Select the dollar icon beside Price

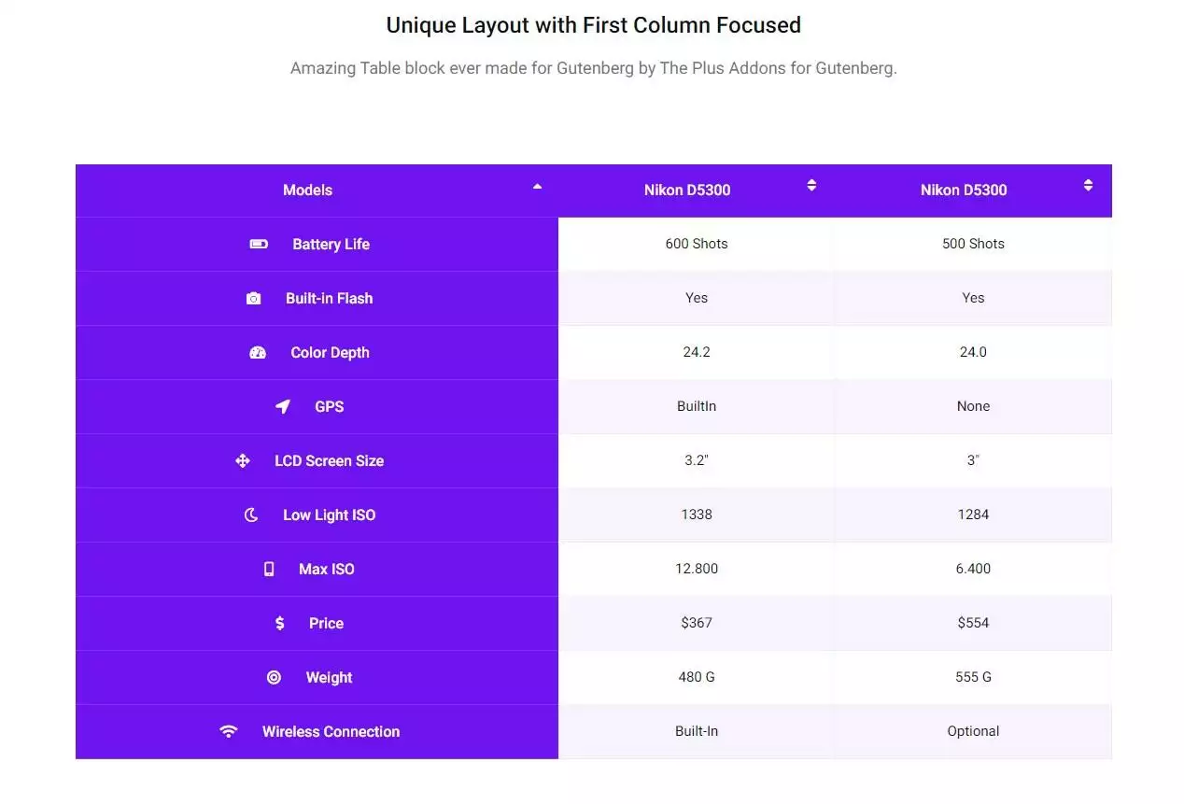(x=280, y=623)
